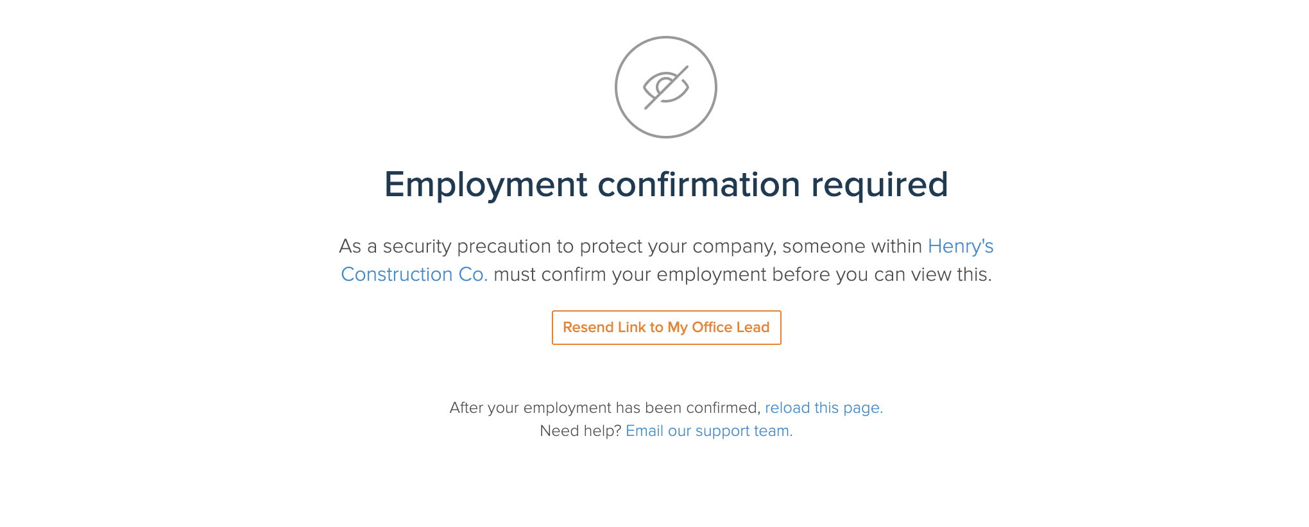Select the diagonal slash across the eye
This screenshot has width=1309, height=527.
tap(666, 87)
